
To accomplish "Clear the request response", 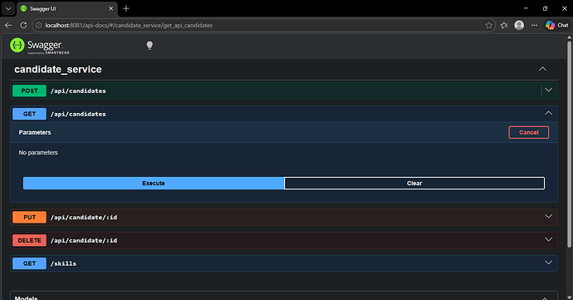I will tap(414, 184).
